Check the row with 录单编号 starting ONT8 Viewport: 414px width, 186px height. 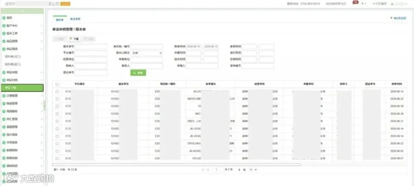pos(57,144)
